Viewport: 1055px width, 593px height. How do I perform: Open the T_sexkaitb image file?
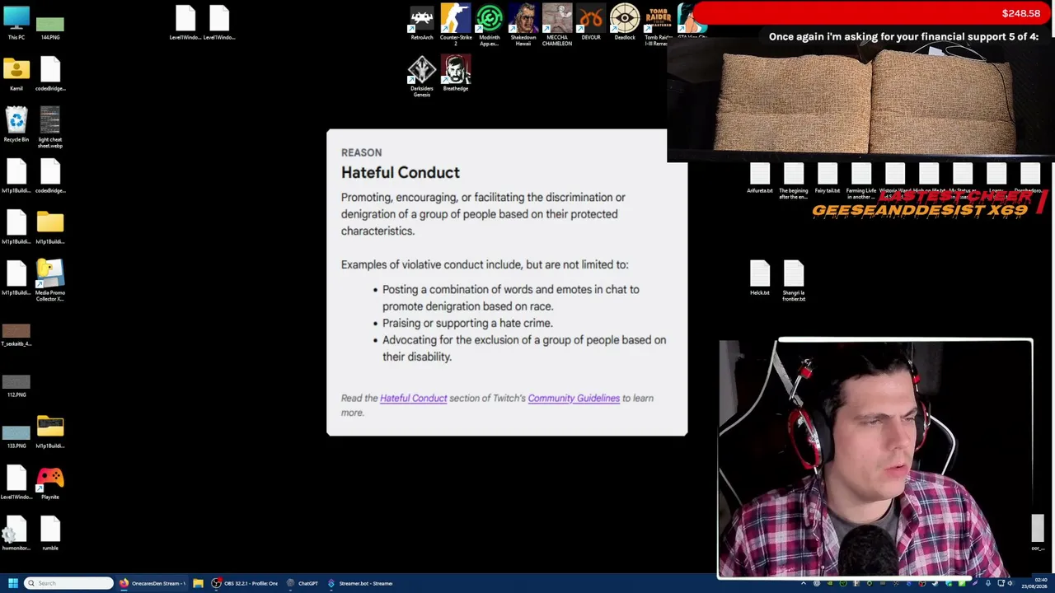(16, 335)
